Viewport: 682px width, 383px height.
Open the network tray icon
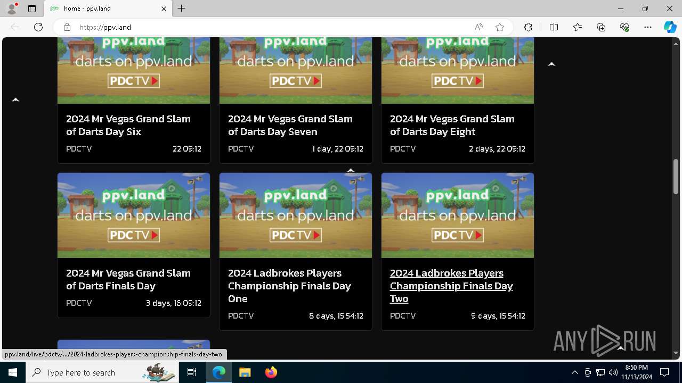coord(600,372)
